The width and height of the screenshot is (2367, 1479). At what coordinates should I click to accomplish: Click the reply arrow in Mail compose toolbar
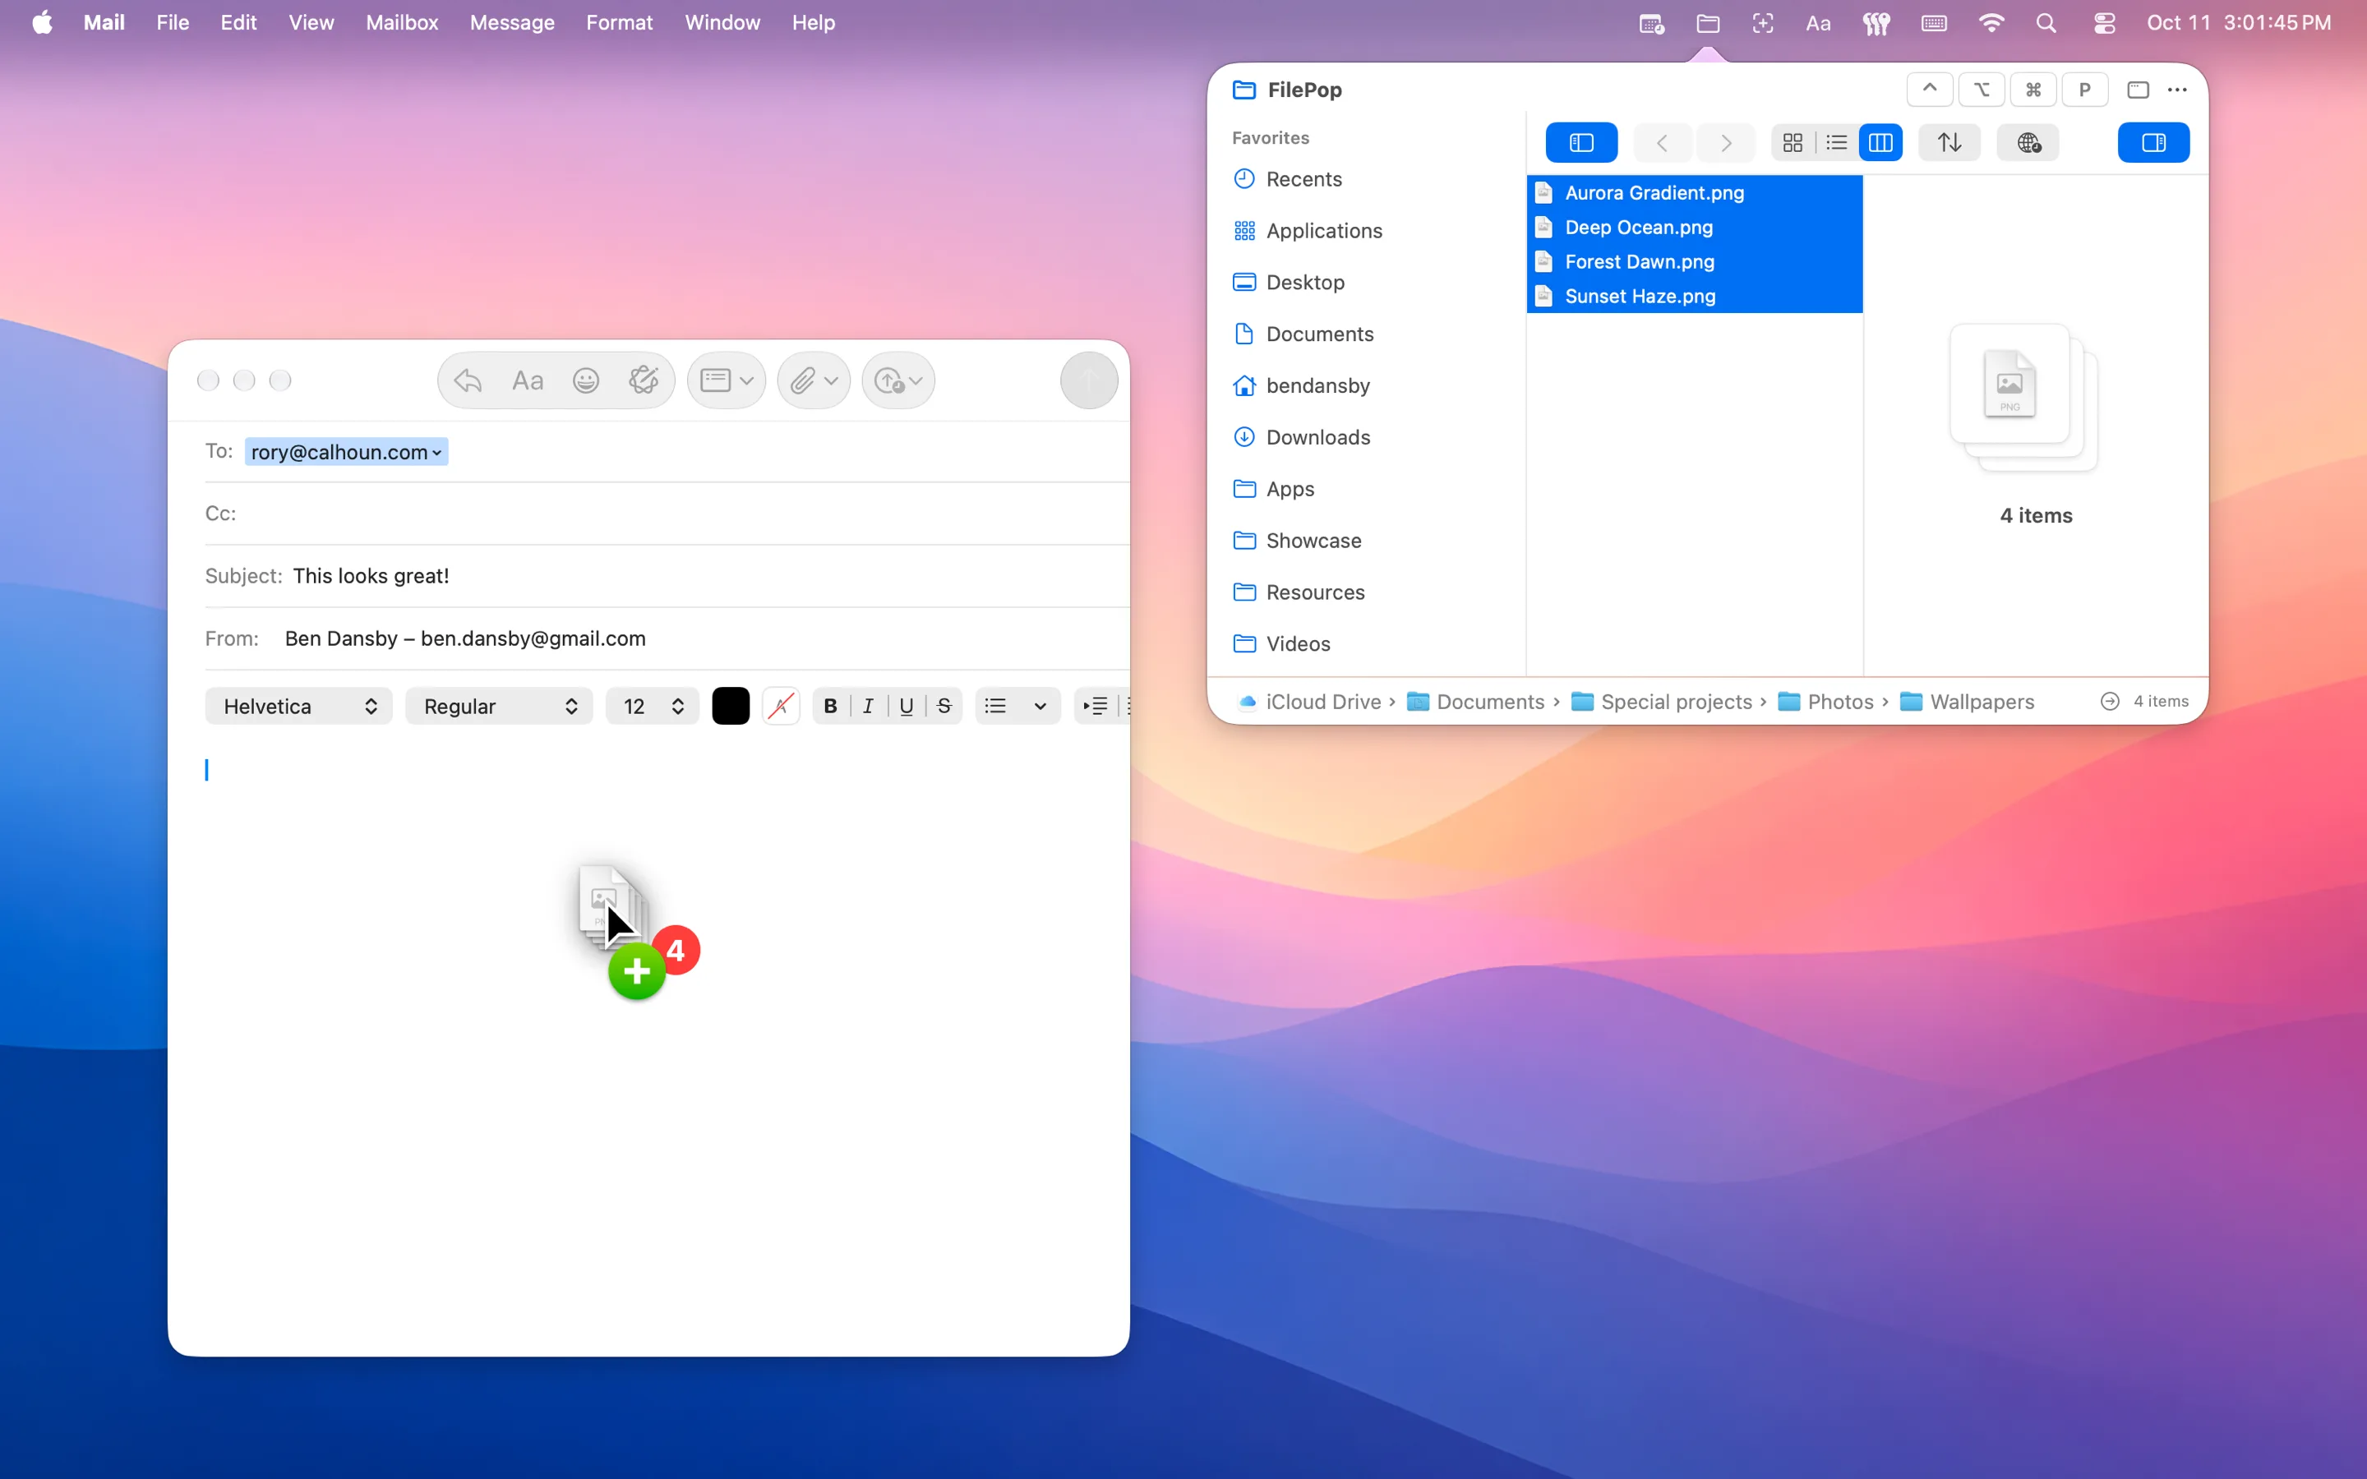tap(468, 380)
